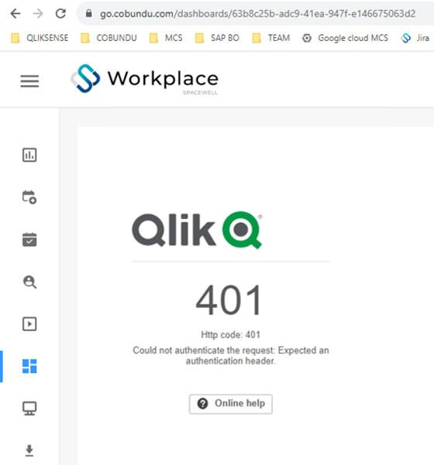Open the SAP BO bookmark folder
The height and width of the screenshot is (465, 434).
[217, 38]
